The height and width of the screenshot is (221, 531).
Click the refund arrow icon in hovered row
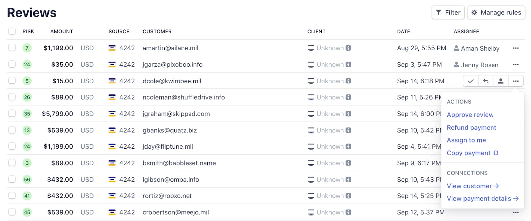(x=486, y=81)
